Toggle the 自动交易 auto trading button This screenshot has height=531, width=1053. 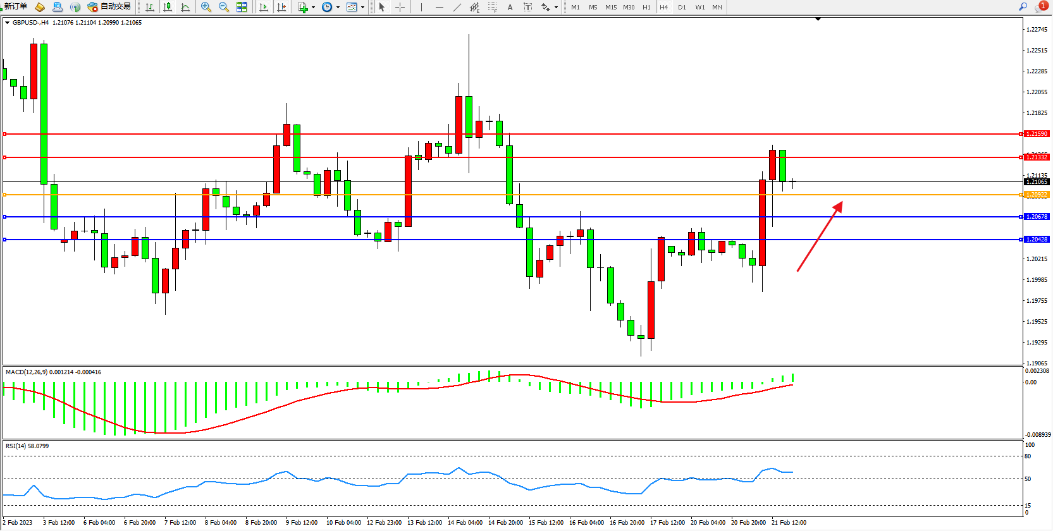tap(109, 6)
